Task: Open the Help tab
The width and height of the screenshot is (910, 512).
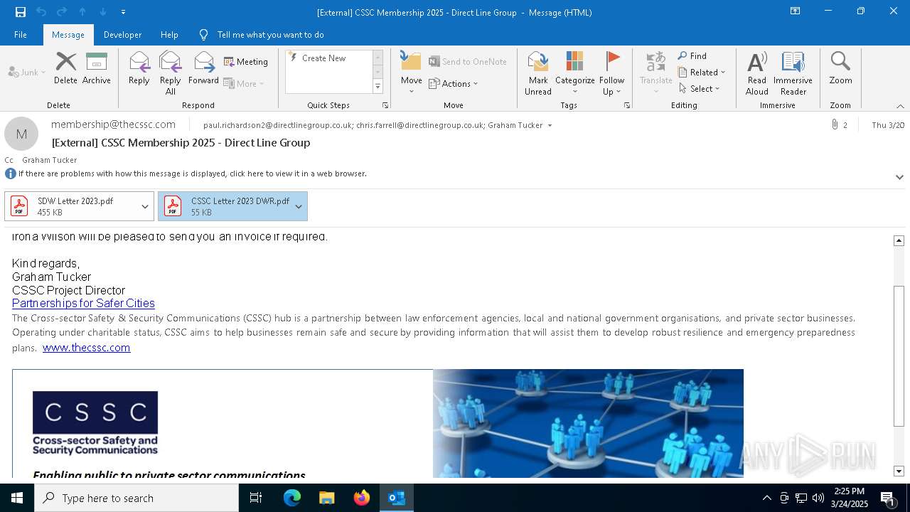Action: [x=169, y=35]
